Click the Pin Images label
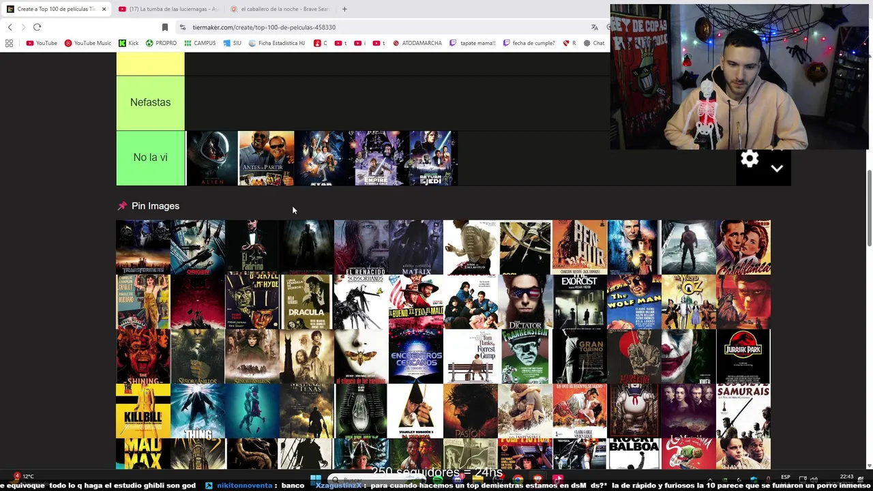This screenshot has height=491, width=873. (x=156, y=206)
